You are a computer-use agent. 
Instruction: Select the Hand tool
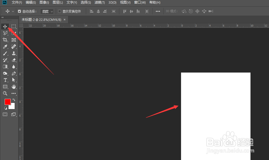tap(14, 87)
